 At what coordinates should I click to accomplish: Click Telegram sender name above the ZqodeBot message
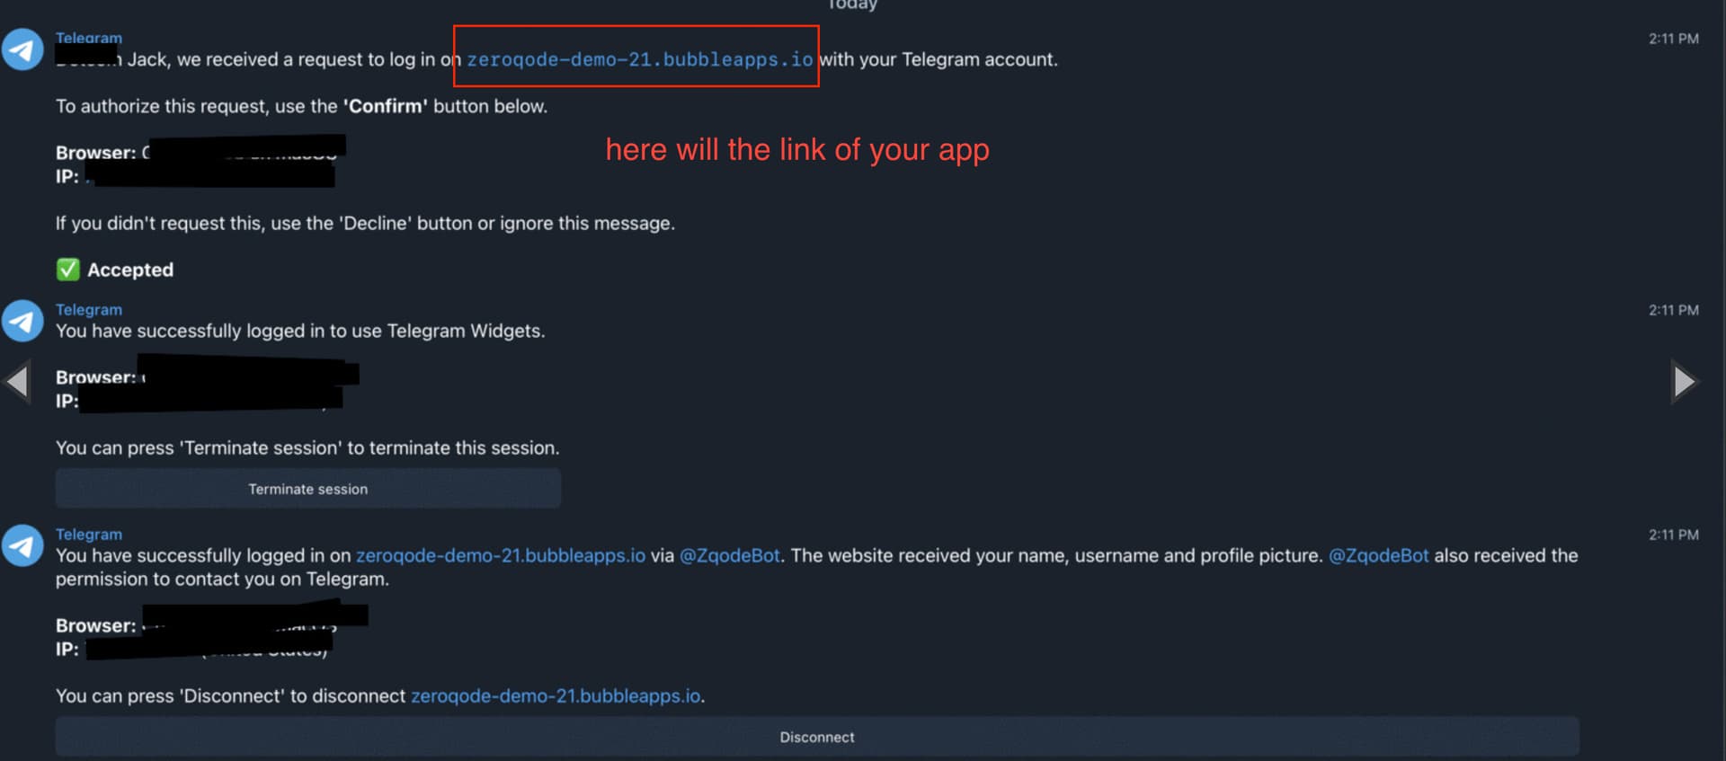(89, 534)
